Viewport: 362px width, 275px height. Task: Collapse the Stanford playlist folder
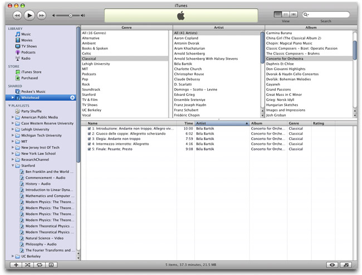pos(13,166)
